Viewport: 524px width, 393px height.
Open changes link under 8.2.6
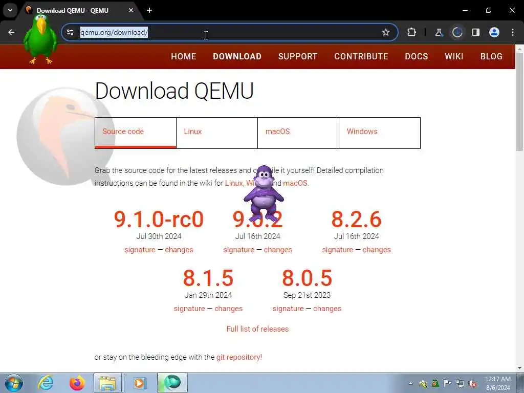click(x=377, y=250)
